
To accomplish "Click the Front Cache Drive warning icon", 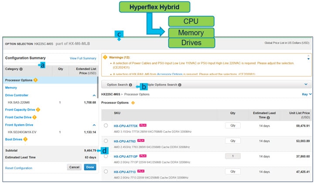I will click(34, 117).
